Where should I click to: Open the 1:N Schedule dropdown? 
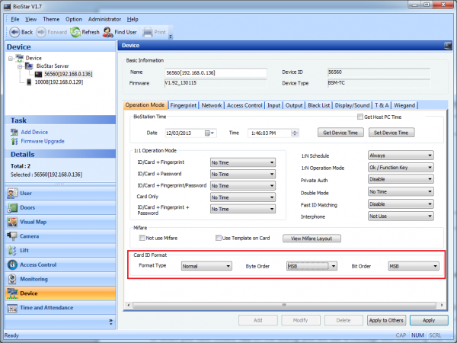coord(400,155)
